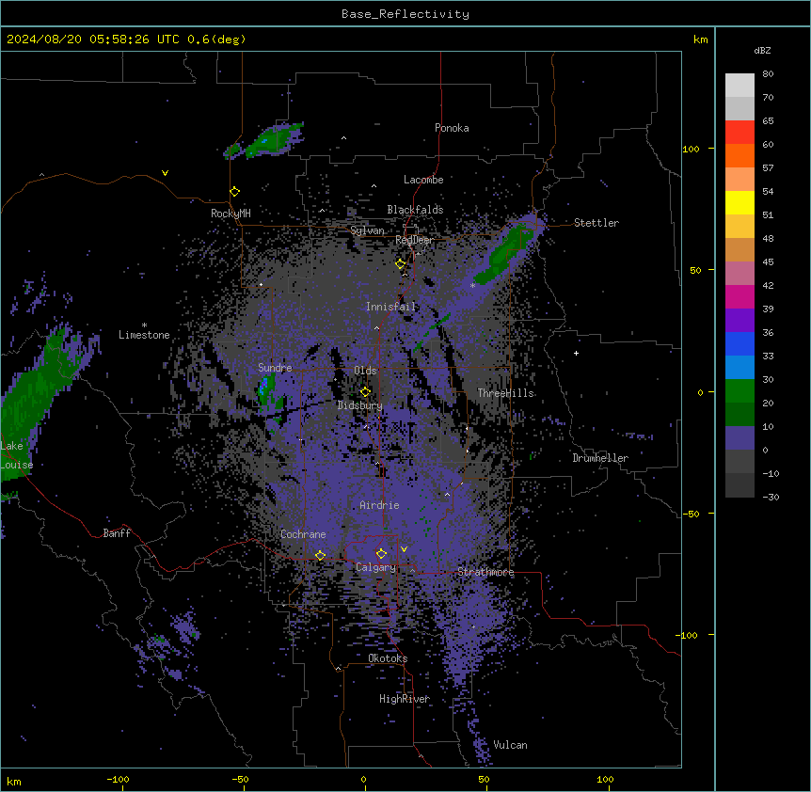Click the Didsbury city label

click(360, 405)
